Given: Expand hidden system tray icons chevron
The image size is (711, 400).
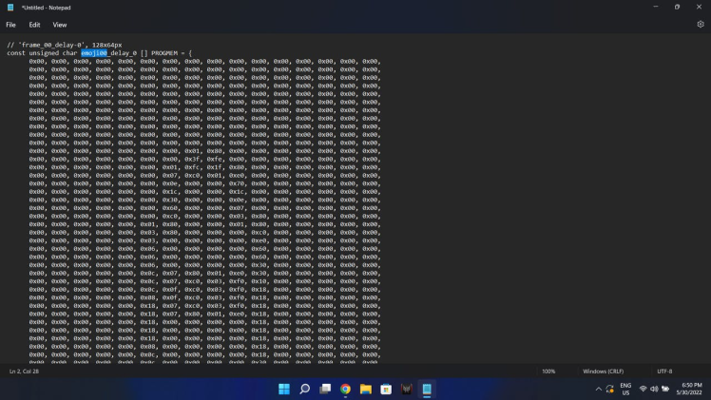Looking at the screenshot, I should pos(599,389).
